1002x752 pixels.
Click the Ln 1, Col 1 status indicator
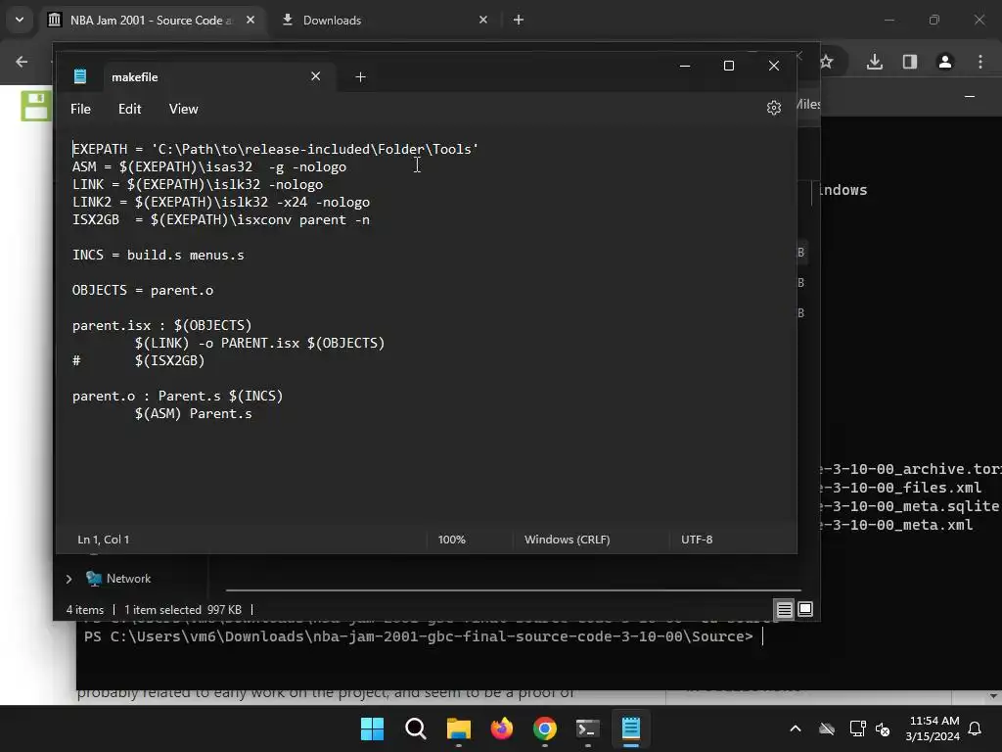coord(103,540)
